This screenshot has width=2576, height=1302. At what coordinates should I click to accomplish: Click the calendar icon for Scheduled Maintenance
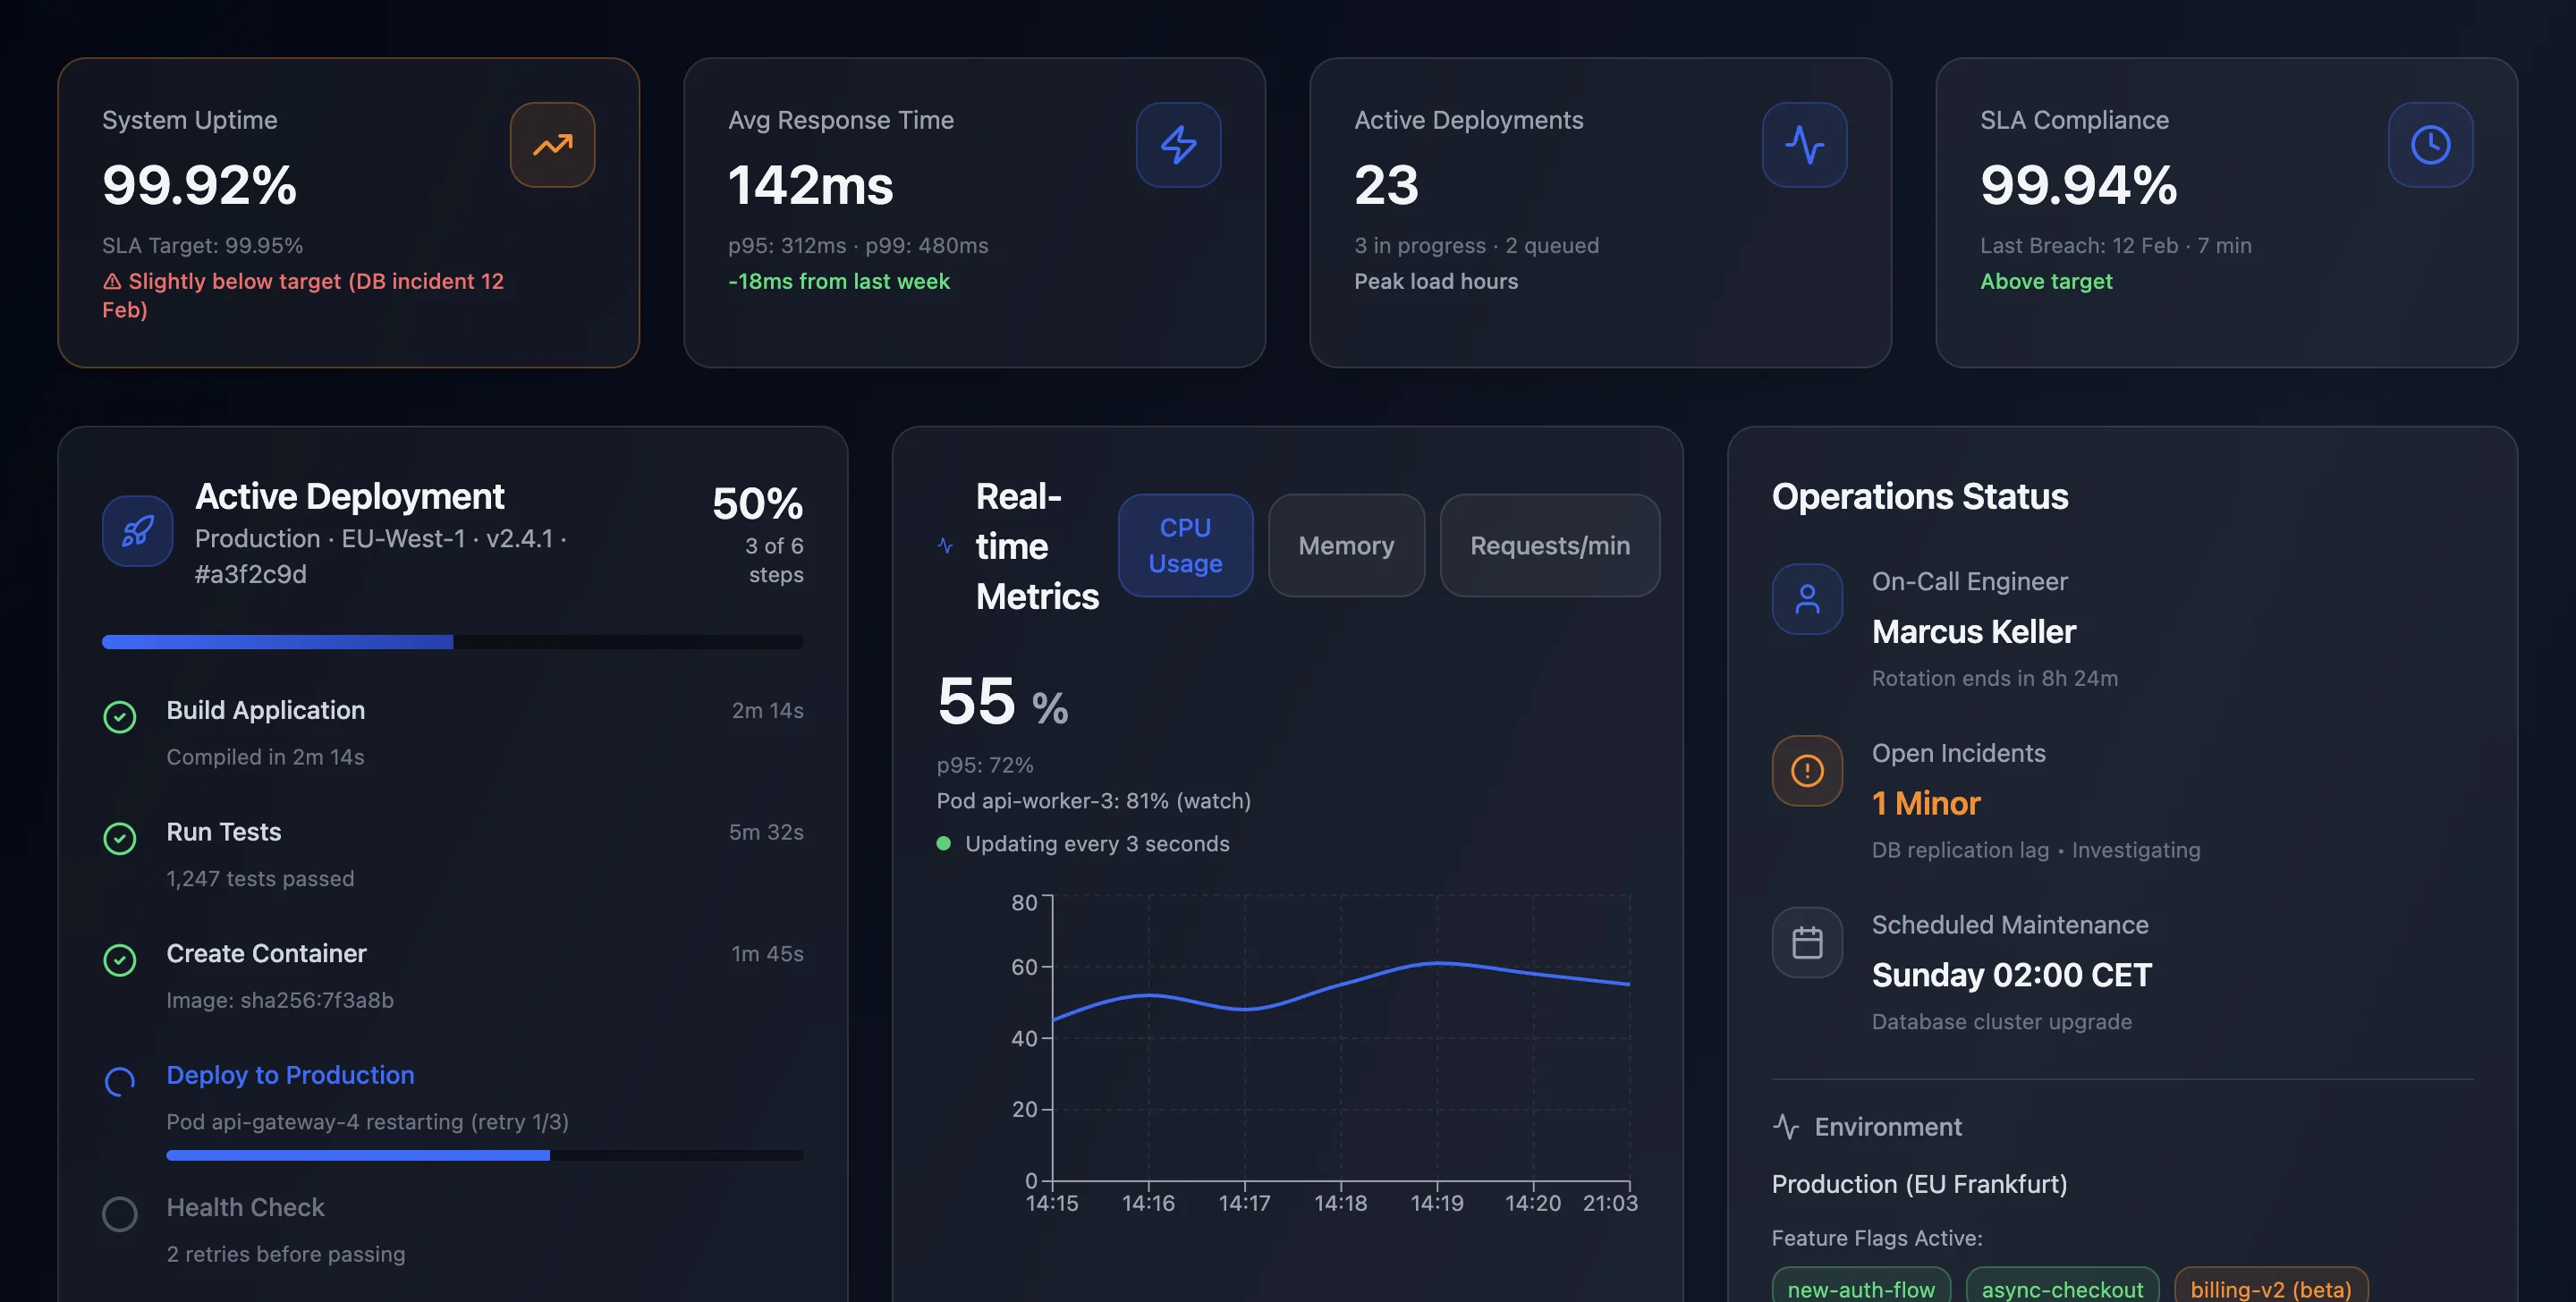coord(1807,942)
